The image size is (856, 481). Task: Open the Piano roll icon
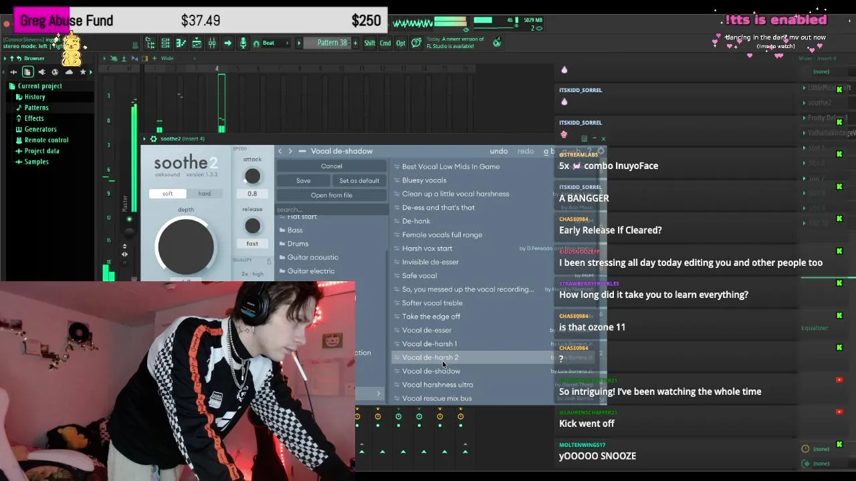(x=181, y=43)
